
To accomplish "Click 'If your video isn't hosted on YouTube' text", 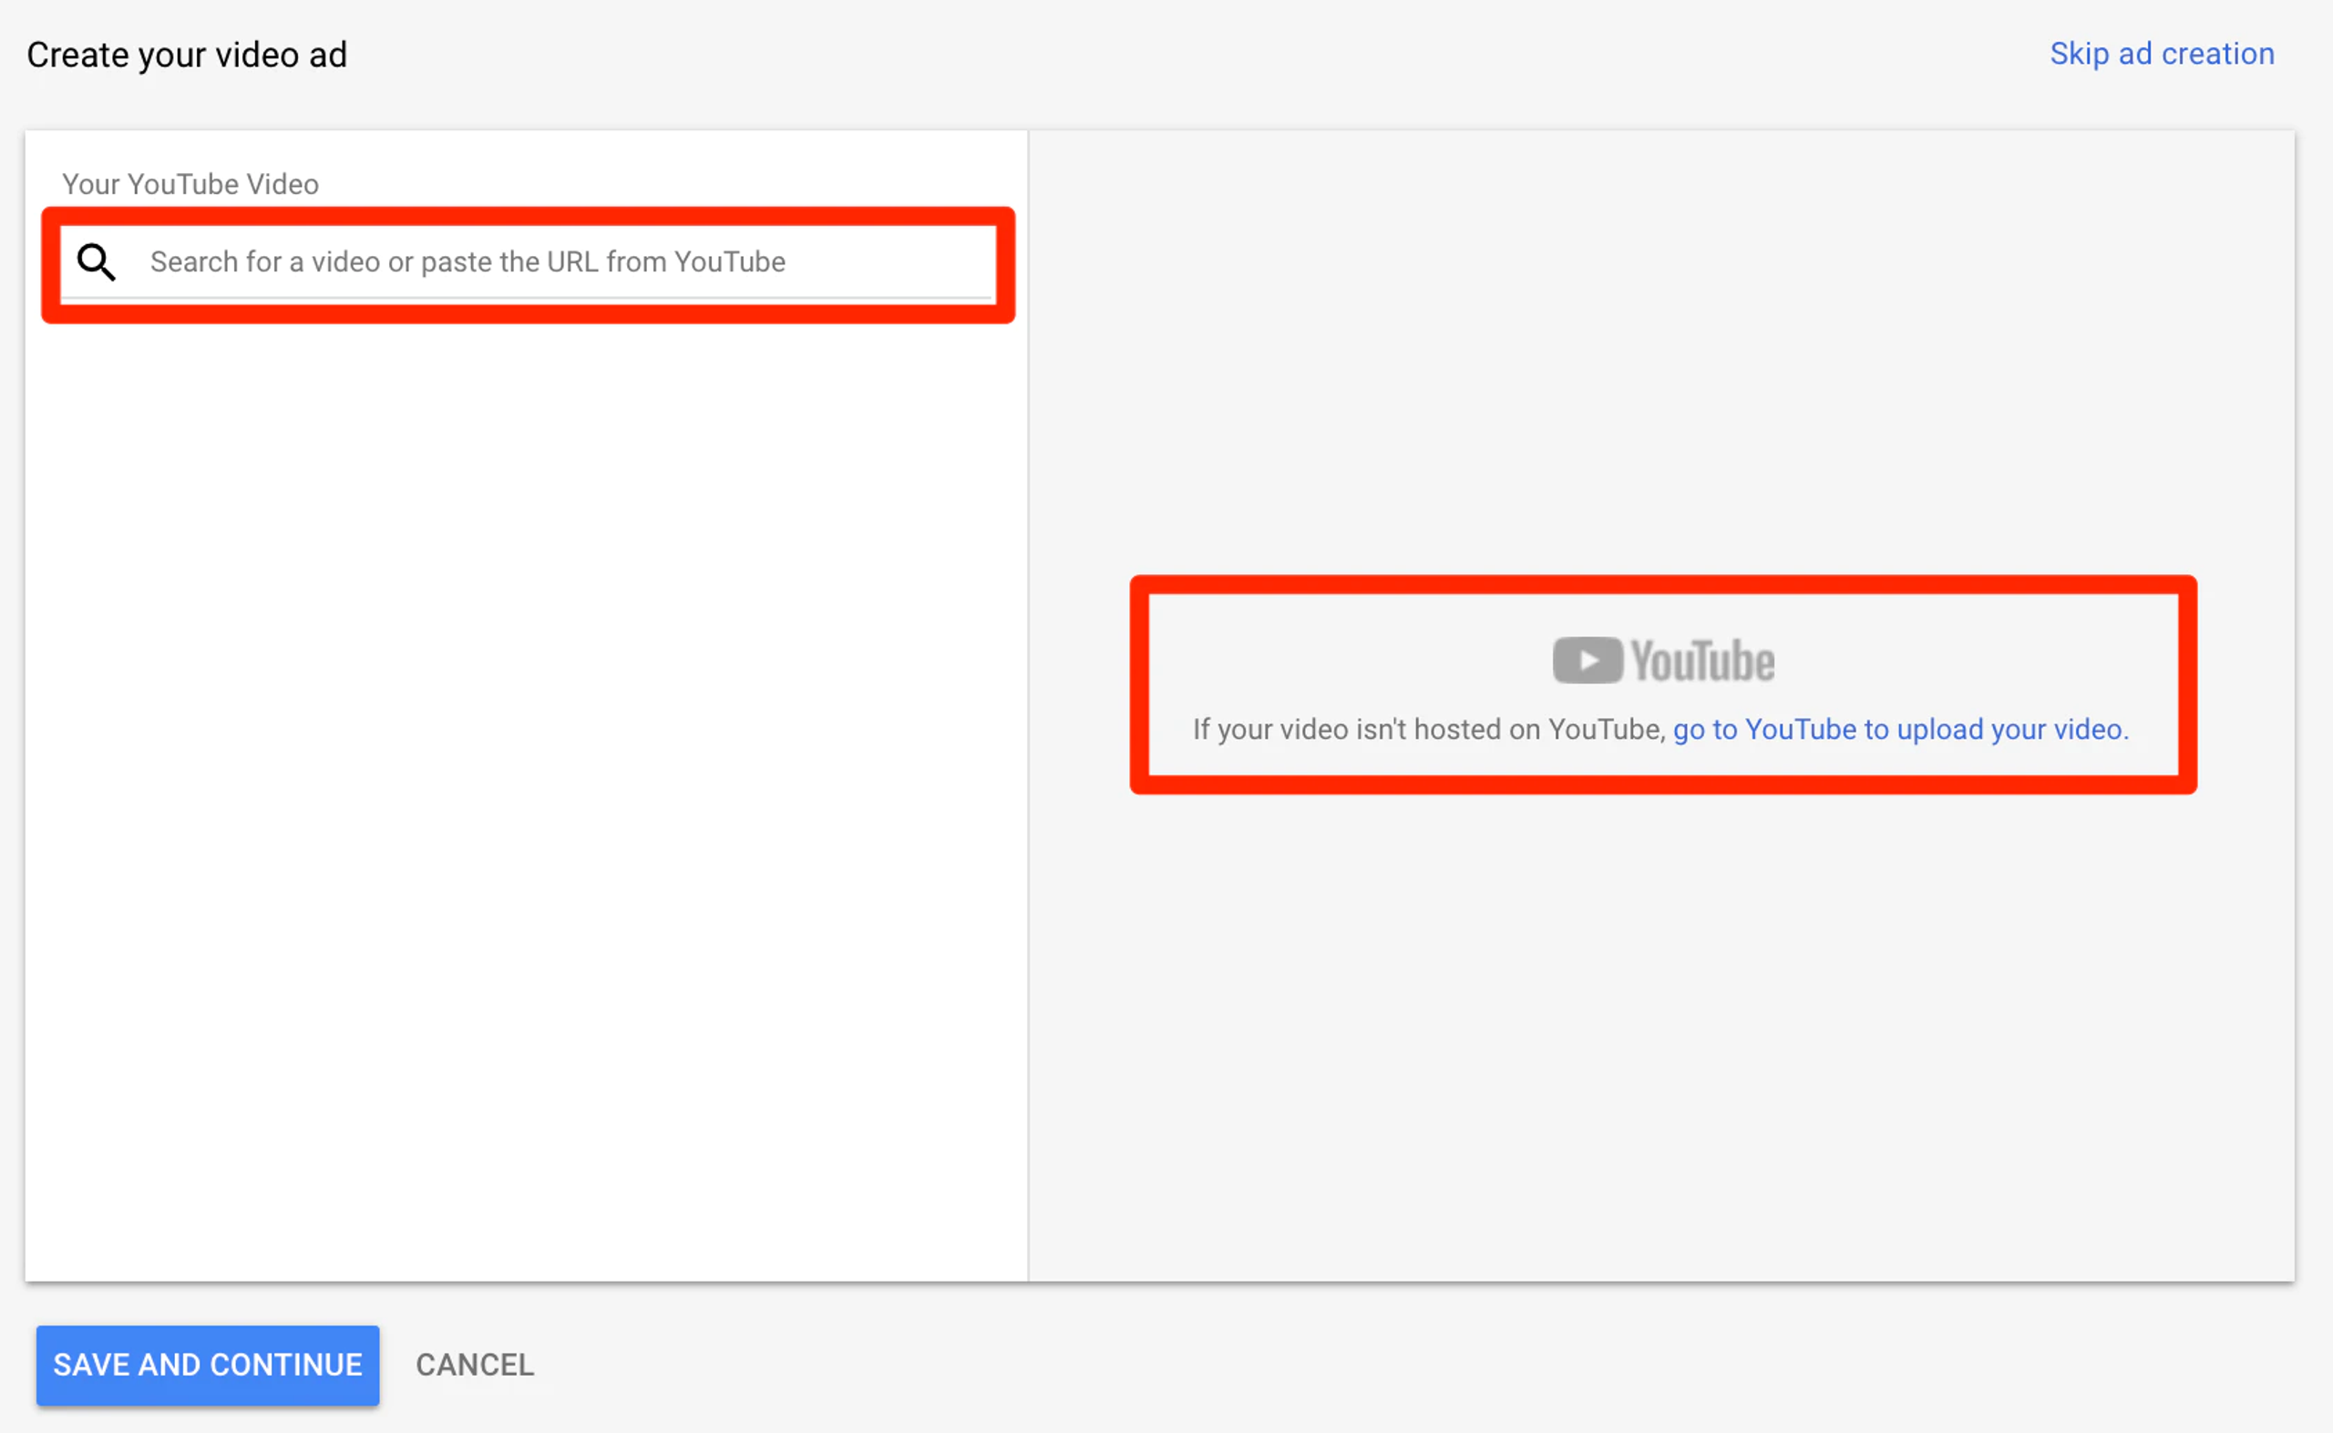I will (x=1428, y=729).
